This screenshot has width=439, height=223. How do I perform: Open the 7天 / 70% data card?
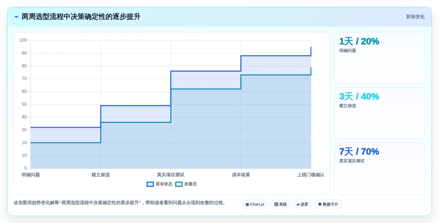pyautogui.click(x=380, y=168)
